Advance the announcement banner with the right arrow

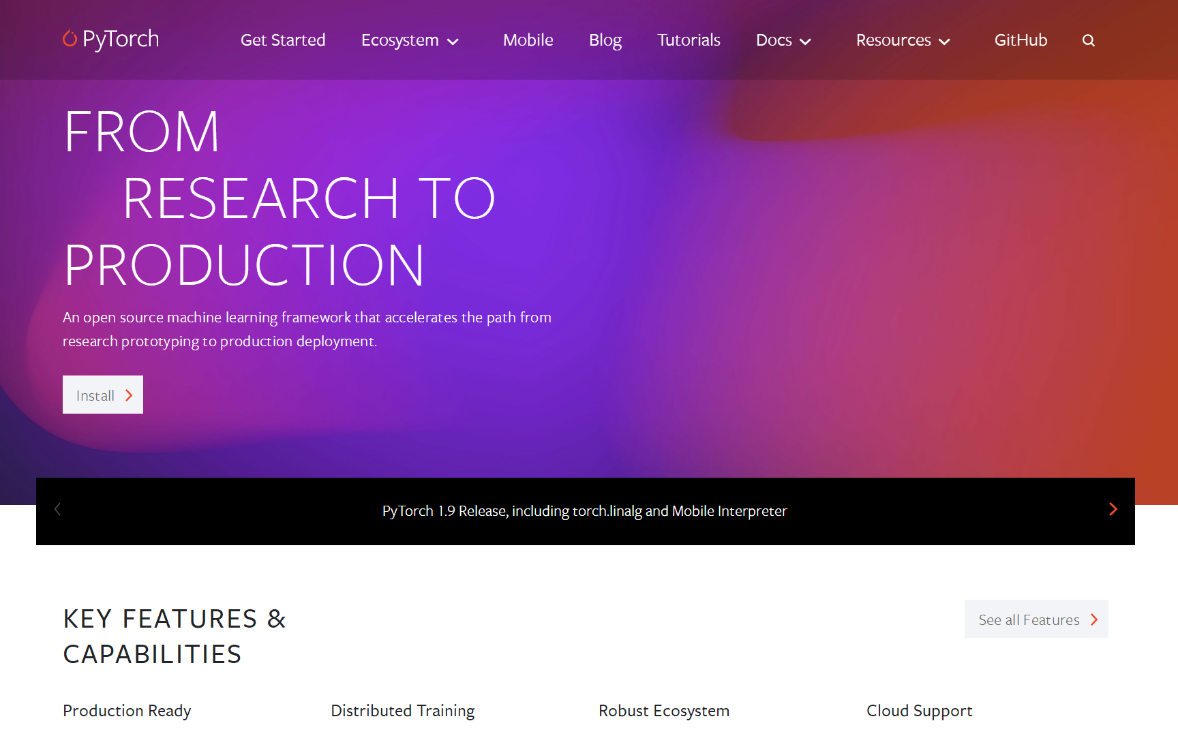1113,509
